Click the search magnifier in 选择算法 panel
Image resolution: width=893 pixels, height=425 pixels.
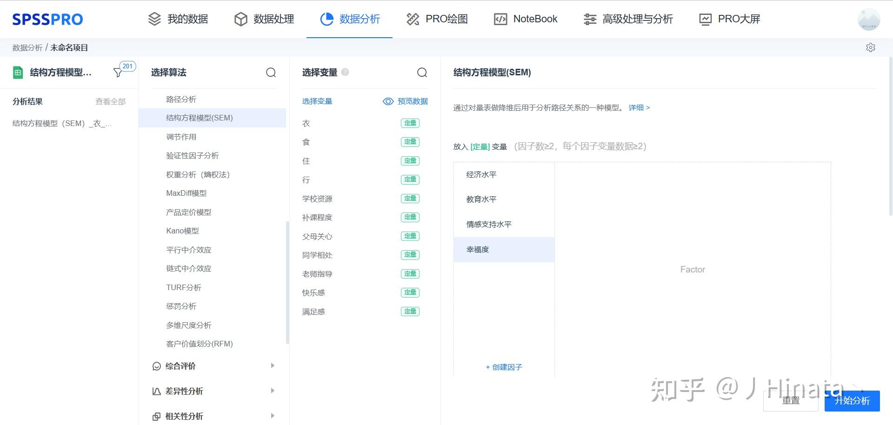(x=271, y=73)
